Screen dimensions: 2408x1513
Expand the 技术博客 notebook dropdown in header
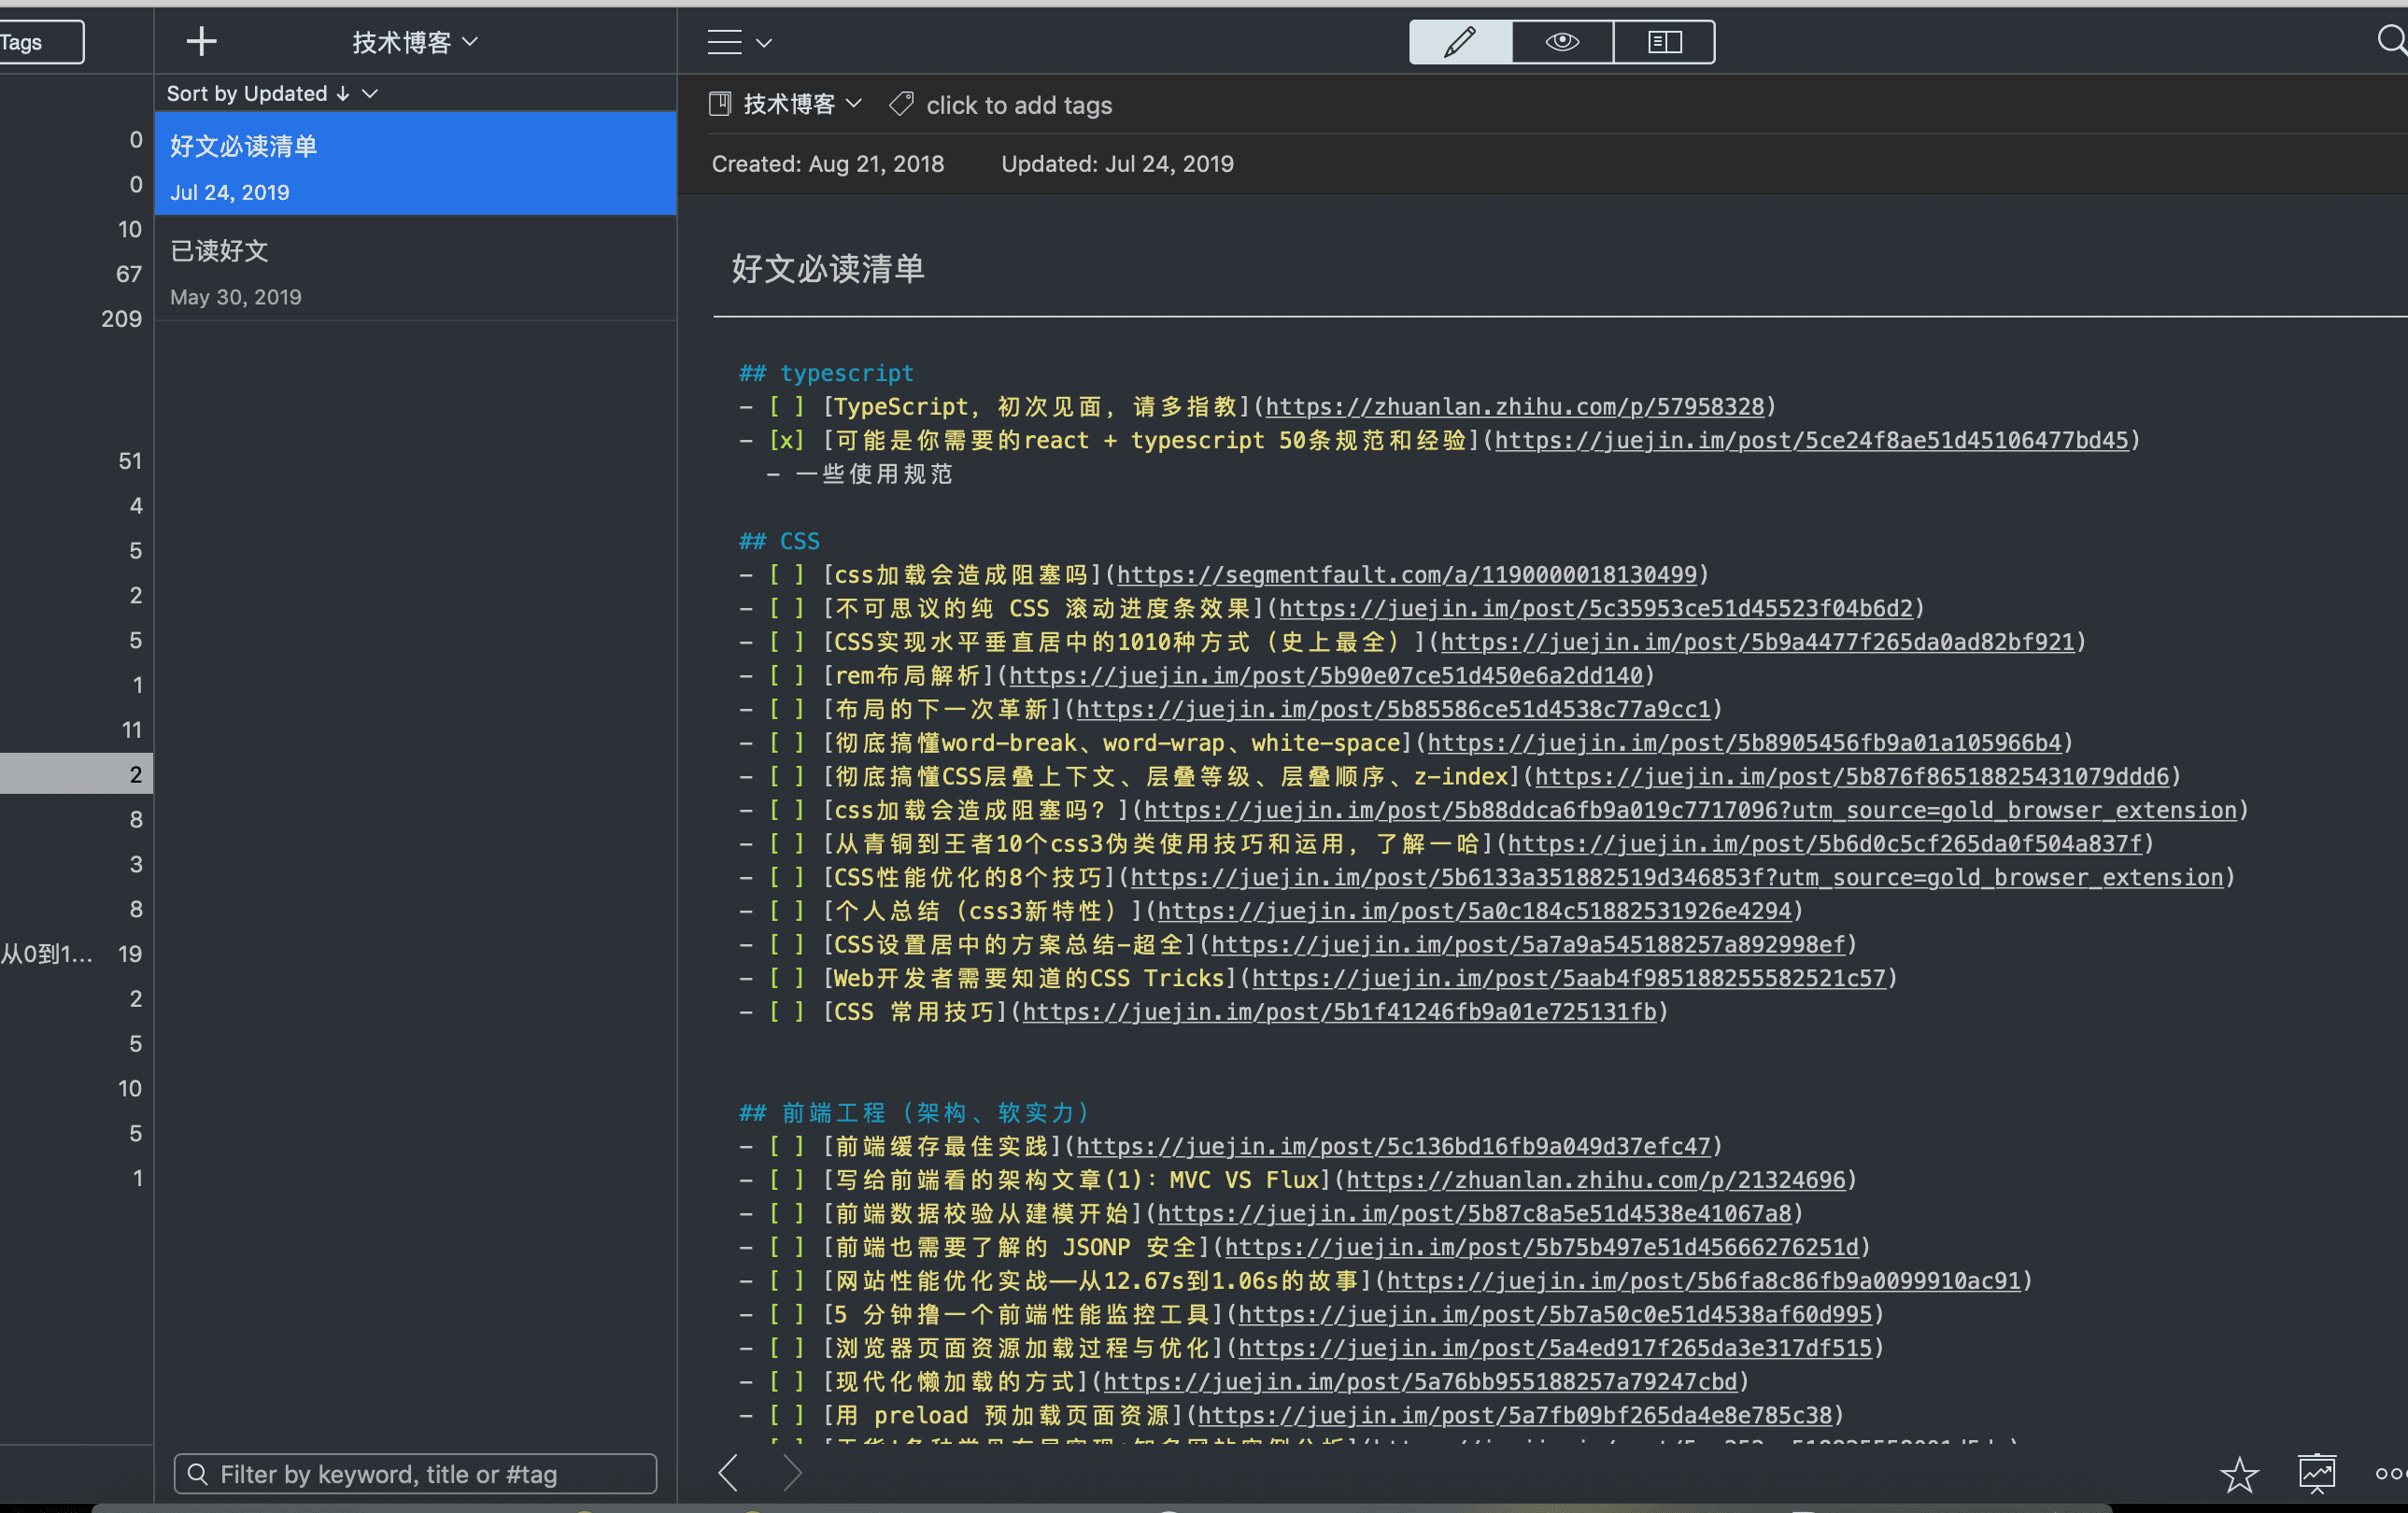pyautogui.click(x=414, y=42)
